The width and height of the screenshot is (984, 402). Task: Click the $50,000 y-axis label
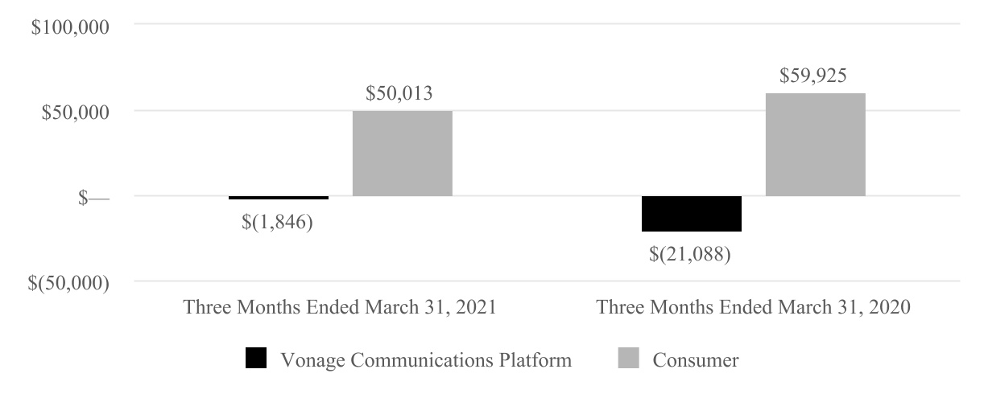pos(74,111)
